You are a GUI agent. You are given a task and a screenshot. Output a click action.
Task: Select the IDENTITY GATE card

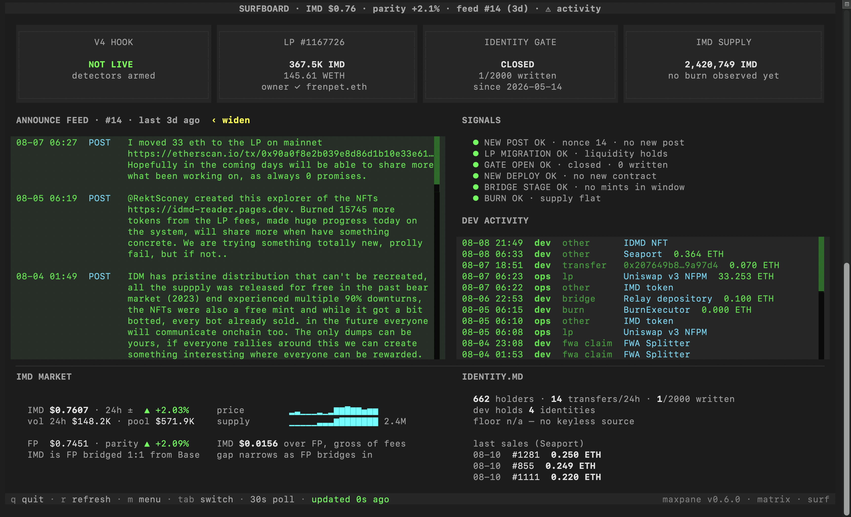point(520,64)
